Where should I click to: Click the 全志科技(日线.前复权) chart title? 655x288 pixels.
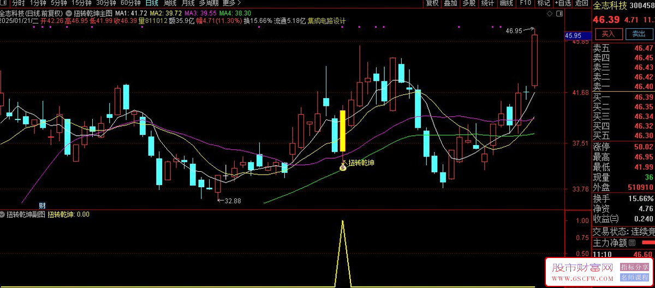click(32, 13)
